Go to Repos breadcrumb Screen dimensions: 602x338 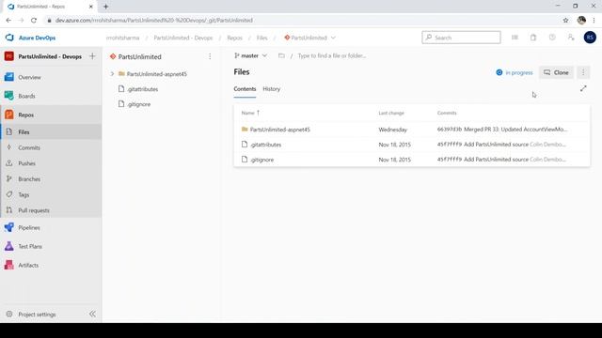pos(234,38)
